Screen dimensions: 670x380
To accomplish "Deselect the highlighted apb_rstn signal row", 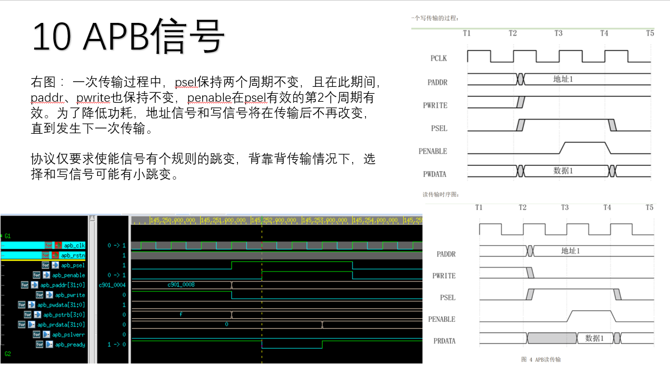I will [x=75, y=255].
